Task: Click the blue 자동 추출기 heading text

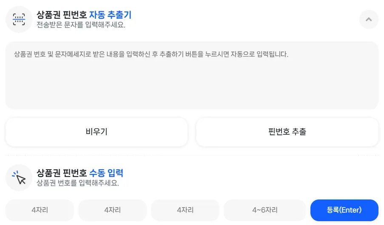Action: pyautogui.click(x=110, y=15)
